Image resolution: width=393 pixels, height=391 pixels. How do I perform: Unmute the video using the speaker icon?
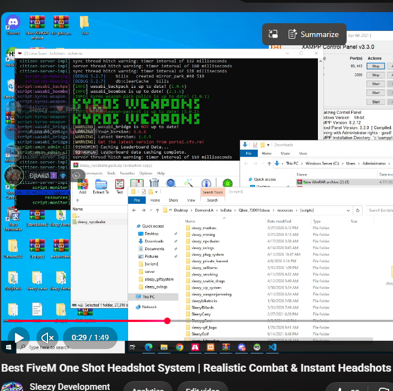tap(47, 337)
